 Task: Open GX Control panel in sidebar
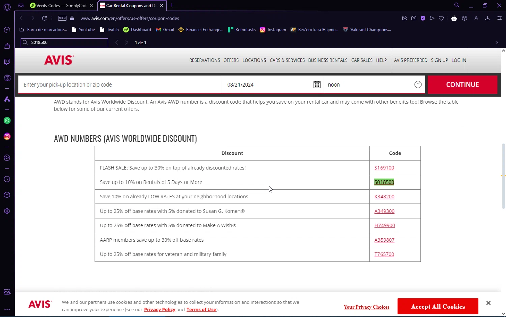[x=7, y=78]
